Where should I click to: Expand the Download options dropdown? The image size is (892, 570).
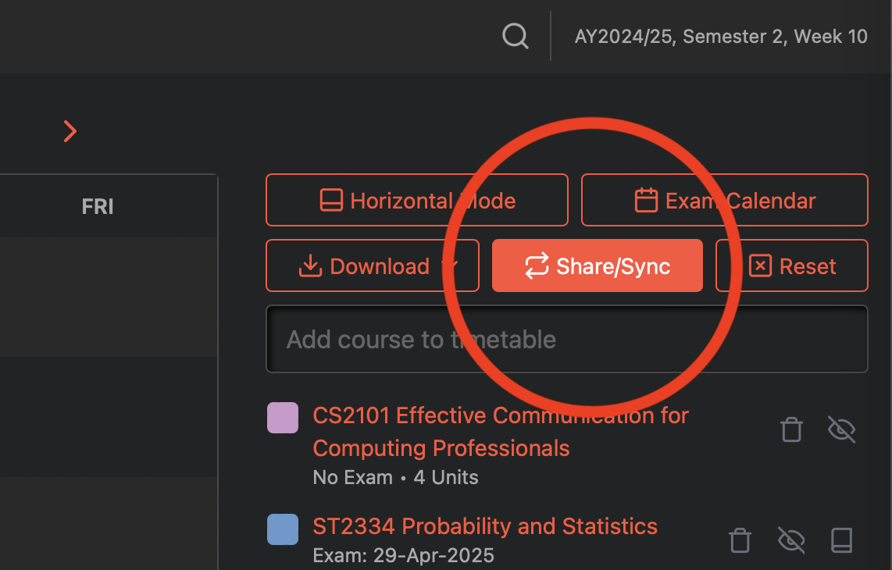451,265
